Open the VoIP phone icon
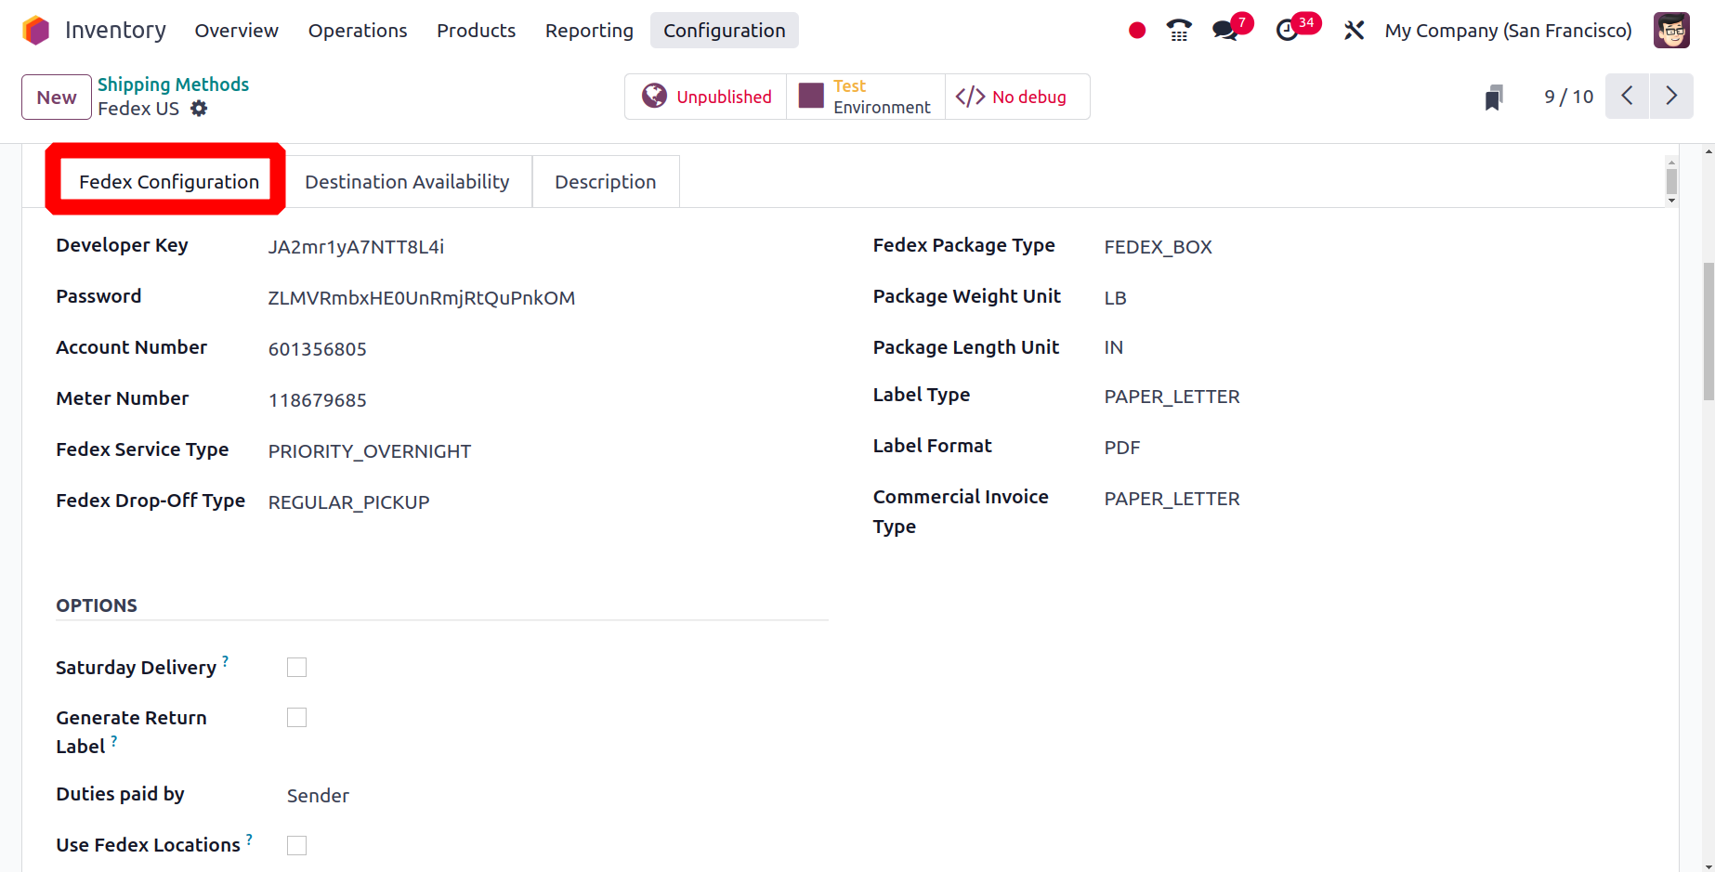 pos(1179,31)
